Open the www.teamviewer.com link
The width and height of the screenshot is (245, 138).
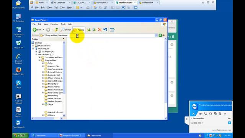pos(222,130)
